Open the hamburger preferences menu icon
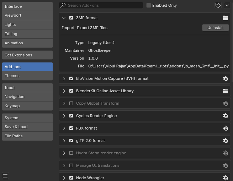Viewport: 233px width, 181px height. point(5,176)
